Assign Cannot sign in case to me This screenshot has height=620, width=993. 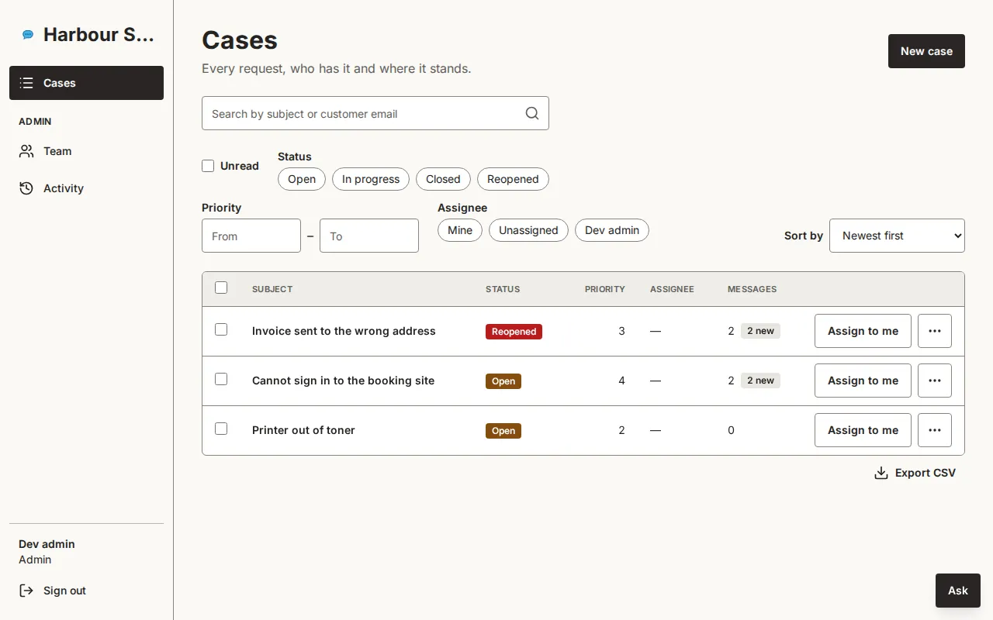[x=863, y=381]
